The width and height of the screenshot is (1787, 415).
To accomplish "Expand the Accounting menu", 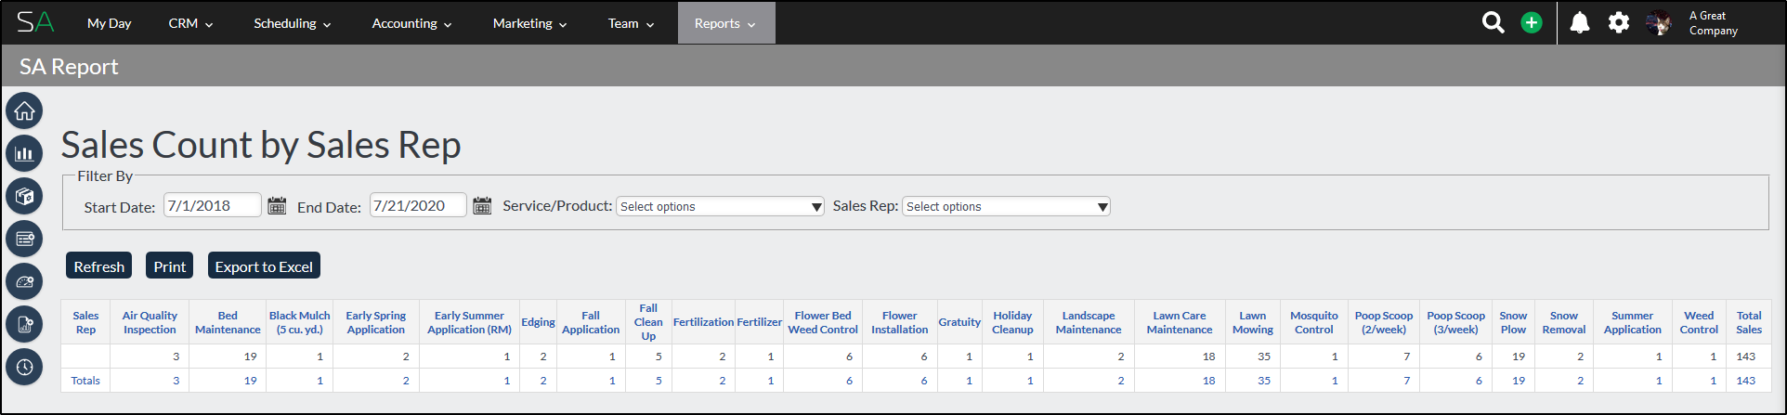I will (x=411, y=23).
